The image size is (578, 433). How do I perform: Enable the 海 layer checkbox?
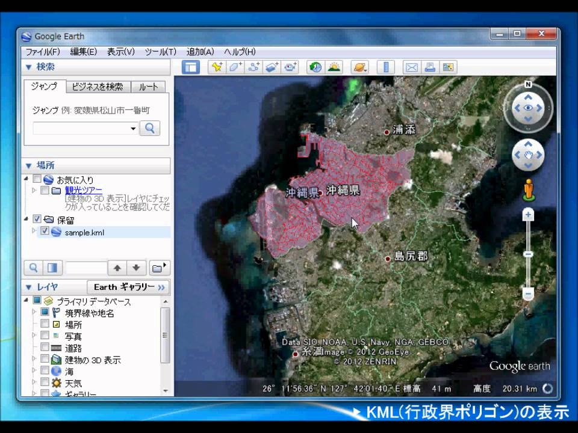45,370
